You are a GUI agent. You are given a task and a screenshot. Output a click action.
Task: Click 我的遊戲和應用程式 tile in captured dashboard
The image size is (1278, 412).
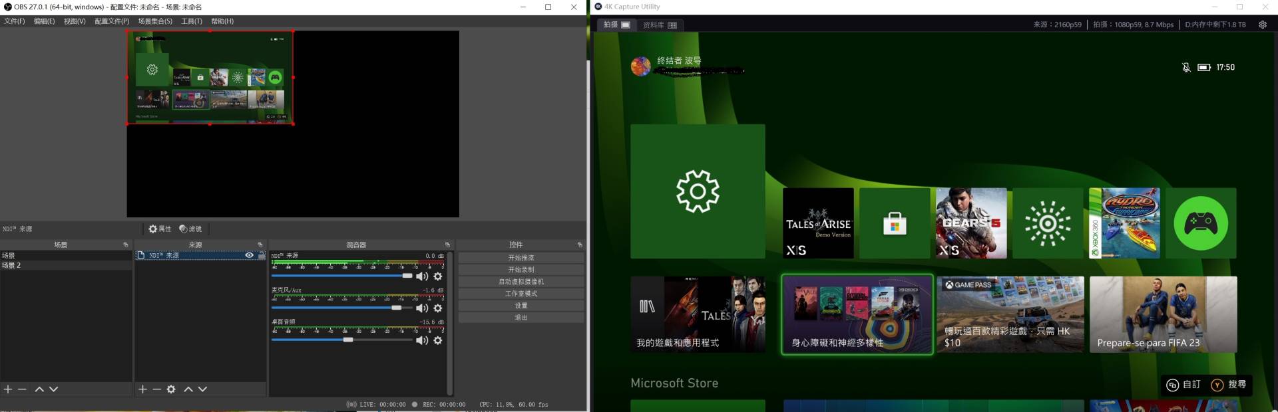click(x=698, y=314)
